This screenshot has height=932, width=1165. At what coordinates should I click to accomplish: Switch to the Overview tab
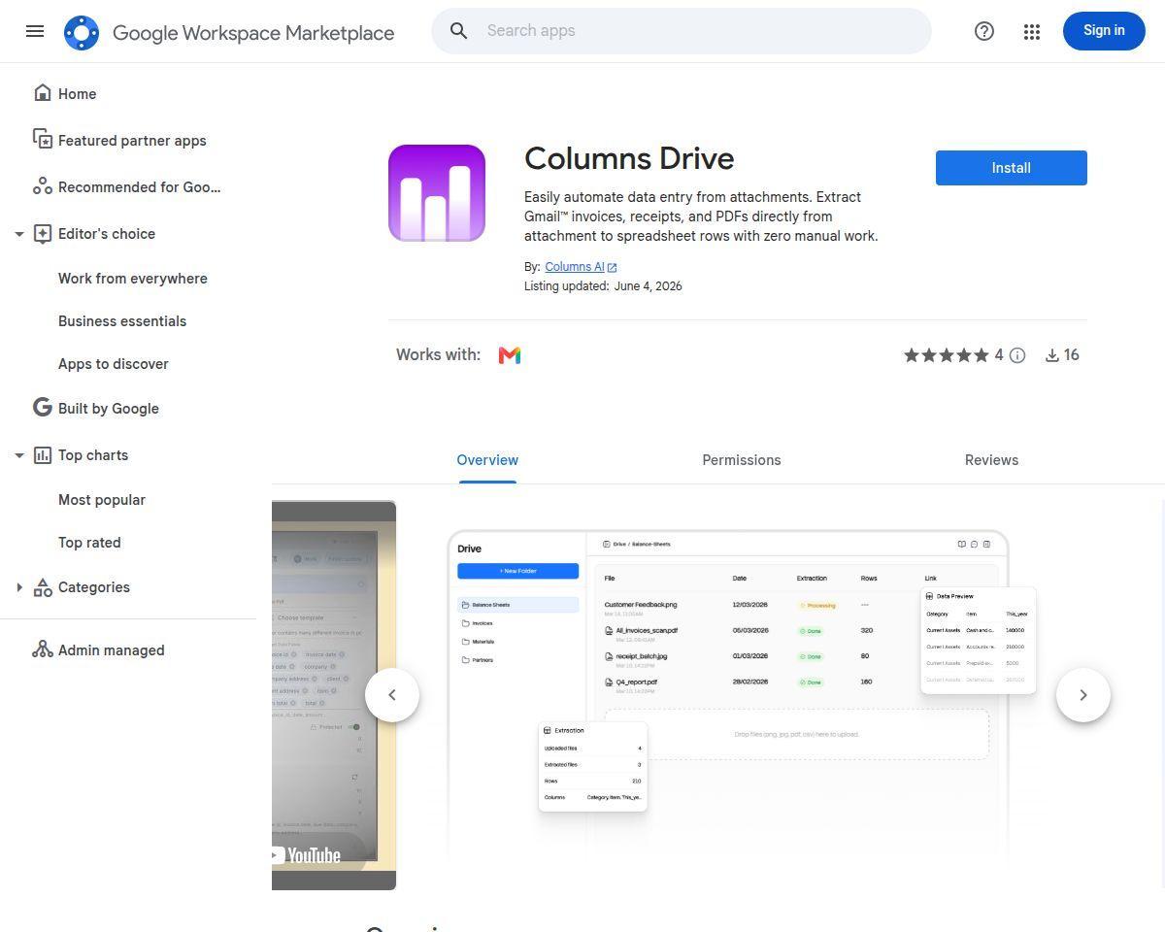[487, 460]
